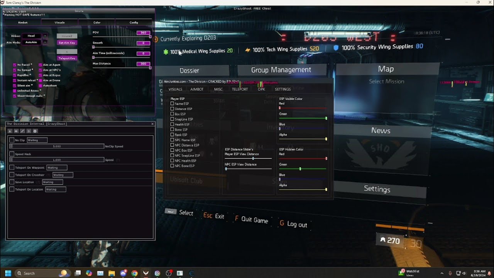Screen dimensions: 494x278
Task: Open the Windows Start menu
Action: click(x=8, y=273)
